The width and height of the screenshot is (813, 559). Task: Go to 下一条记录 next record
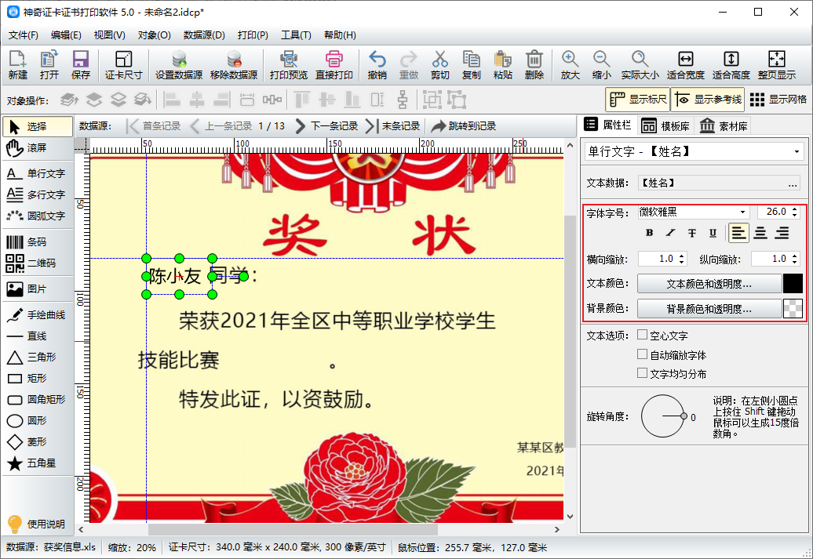click(326, 125)
